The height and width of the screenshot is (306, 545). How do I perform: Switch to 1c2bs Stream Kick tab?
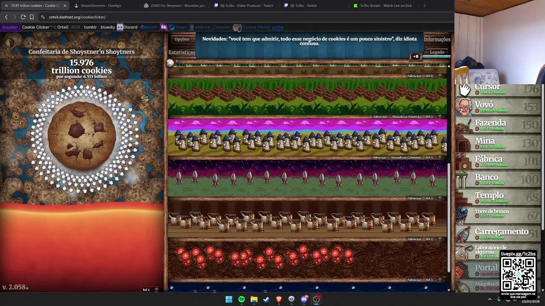pos(384,6)
